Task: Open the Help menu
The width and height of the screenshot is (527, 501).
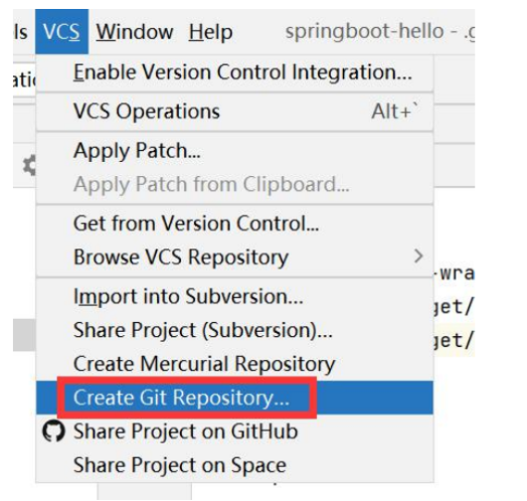Action: coord(211,32)
